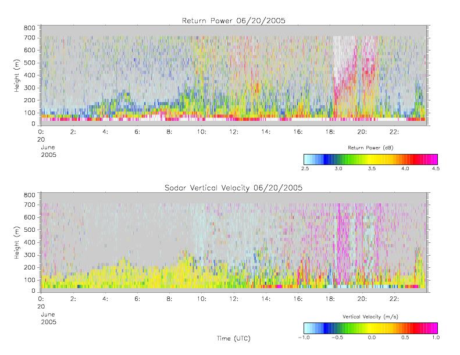This screenshot has height=355, width=460.
Task: Click the "500" height tick on the Return Power plot
Action: 29,62
